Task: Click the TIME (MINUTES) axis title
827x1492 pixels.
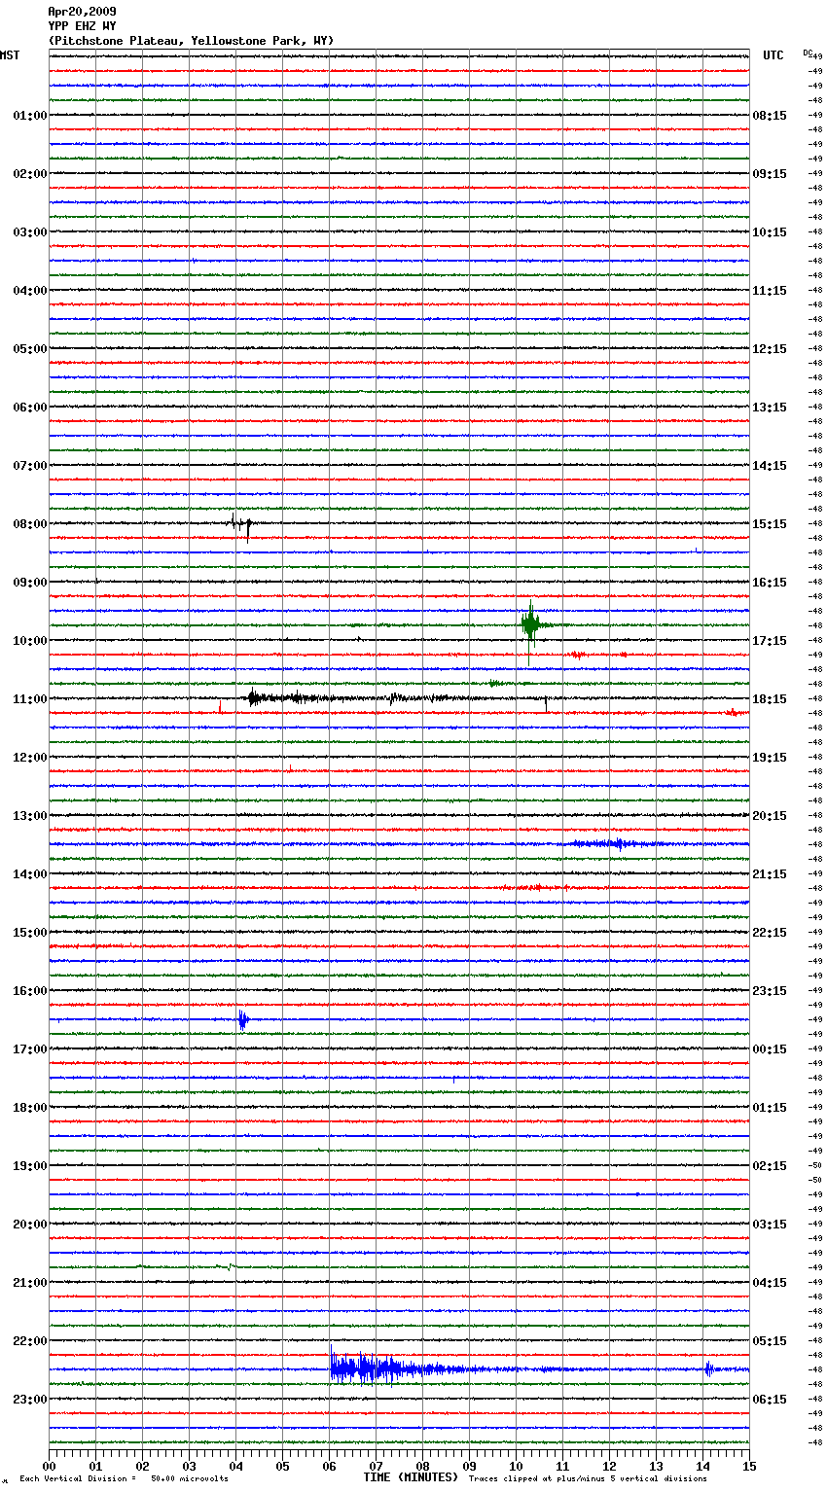Action: (x=411, y=1477)
